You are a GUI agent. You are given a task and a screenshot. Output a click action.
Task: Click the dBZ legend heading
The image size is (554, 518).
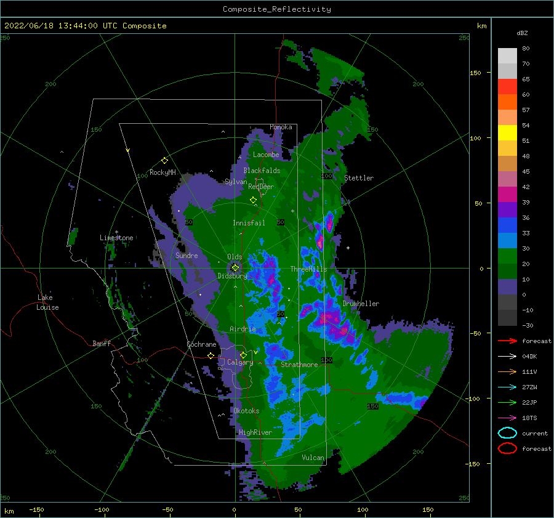[x=522, y=33]
